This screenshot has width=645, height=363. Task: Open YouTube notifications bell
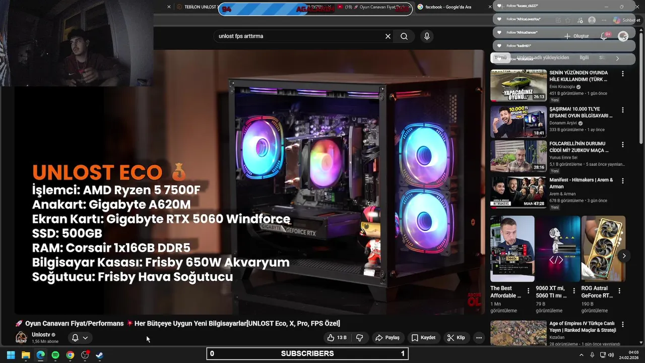[x=604, y=36]
